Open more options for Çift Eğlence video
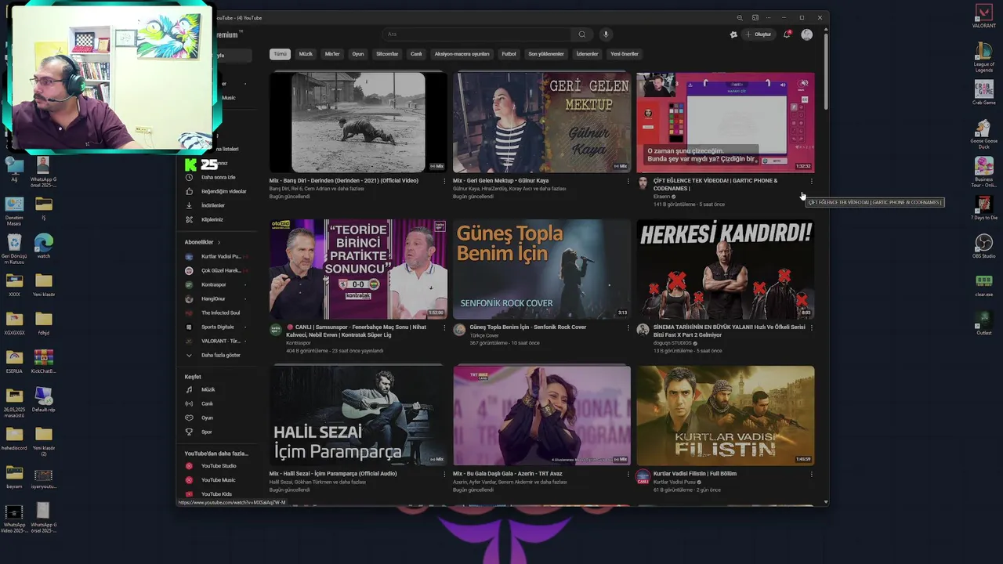Image resolution: width=1003 pixels, height=564 pixels. 811,181
